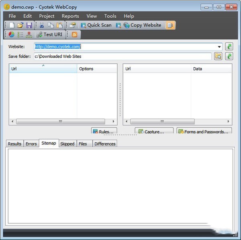Create a new project with the blank page icon
The width and height of the screenshot is (241, 240).
coord(12,25)
